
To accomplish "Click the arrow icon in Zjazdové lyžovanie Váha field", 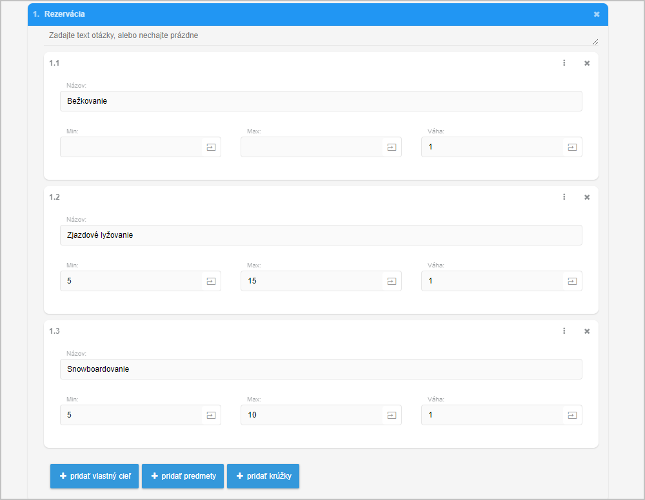I will [x=572, y=281].
